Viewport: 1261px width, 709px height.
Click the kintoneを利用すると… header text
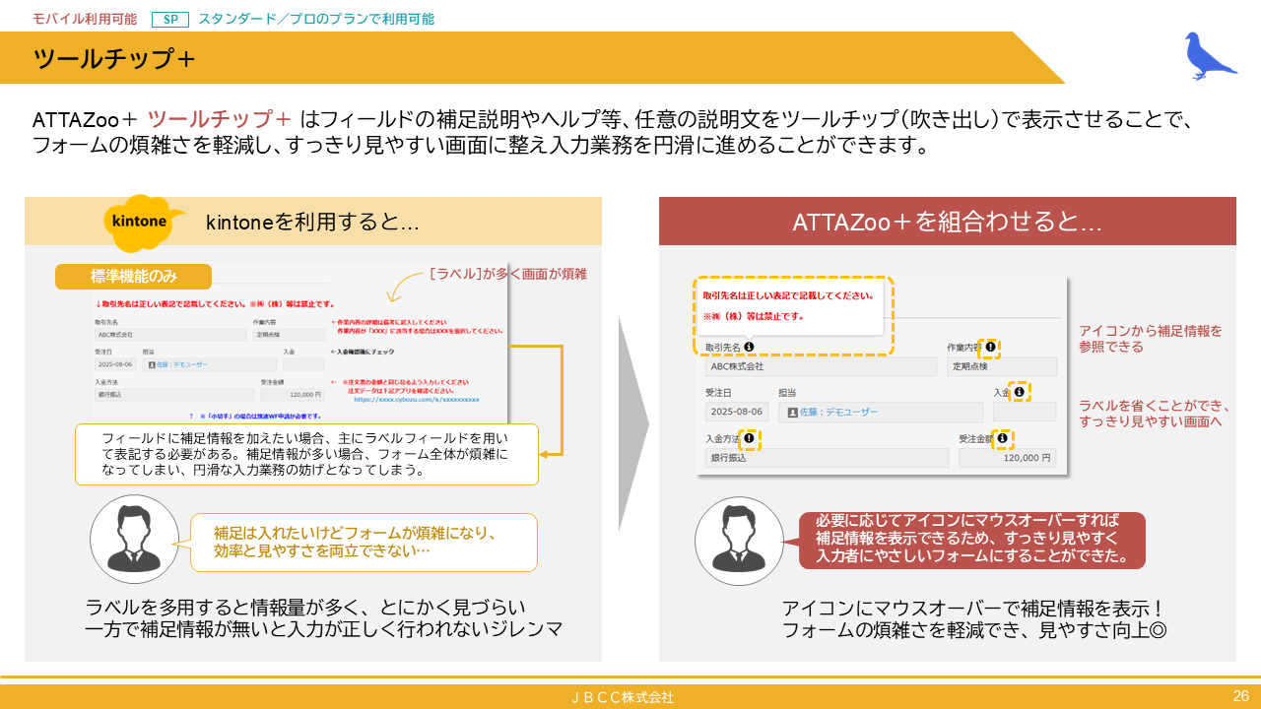312,223
